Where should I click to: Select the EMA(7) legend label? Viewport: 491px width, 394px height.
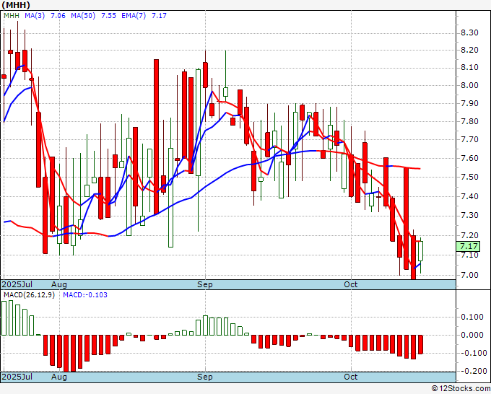pyautogui.click(x=134, y=16)
